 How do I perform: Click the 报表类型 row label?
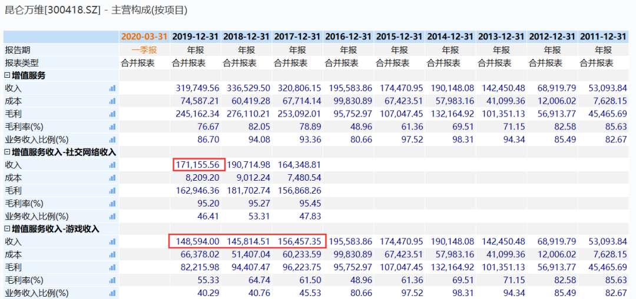[22, 63]
